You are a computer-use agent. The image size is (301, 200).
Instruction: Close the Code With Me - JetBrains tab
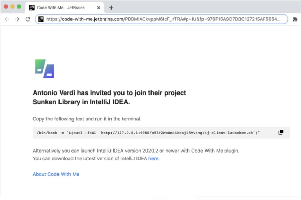[x=99, y=8]
